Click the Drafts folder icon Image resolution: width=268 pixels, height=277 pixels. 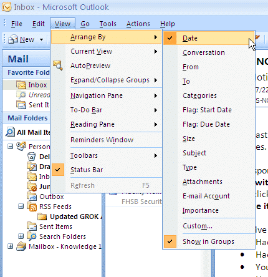pos(32,167)
